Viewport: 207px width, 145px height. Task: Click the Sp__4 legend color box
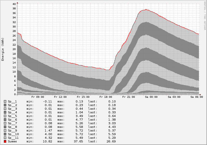(x=5, y=112)
